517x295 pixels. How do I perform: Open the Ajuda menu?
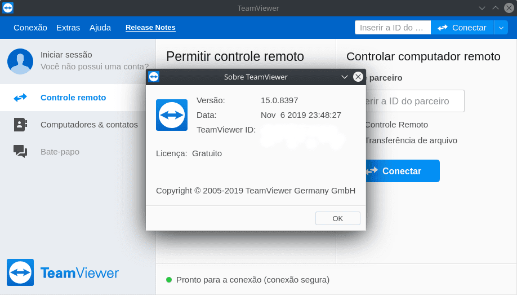[x=100, y=28]
